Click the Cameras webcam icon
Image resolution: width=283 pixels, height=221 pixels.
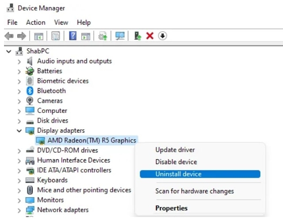click(x=30, y=101)
